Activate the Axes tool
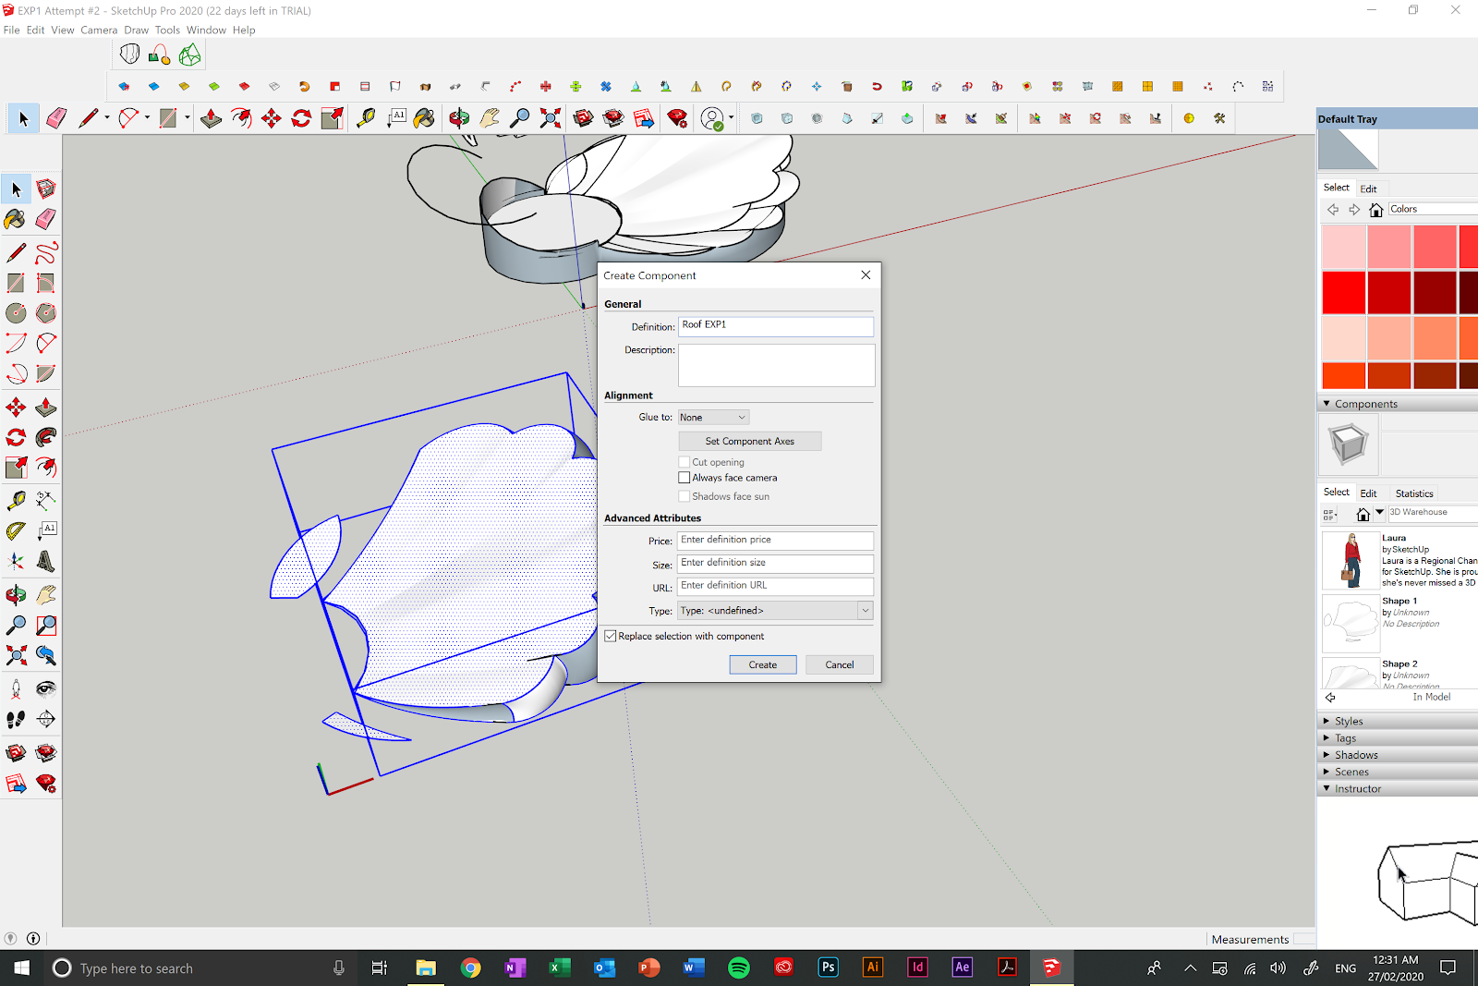Screen dimensions: 1478x986 (16, 562)
